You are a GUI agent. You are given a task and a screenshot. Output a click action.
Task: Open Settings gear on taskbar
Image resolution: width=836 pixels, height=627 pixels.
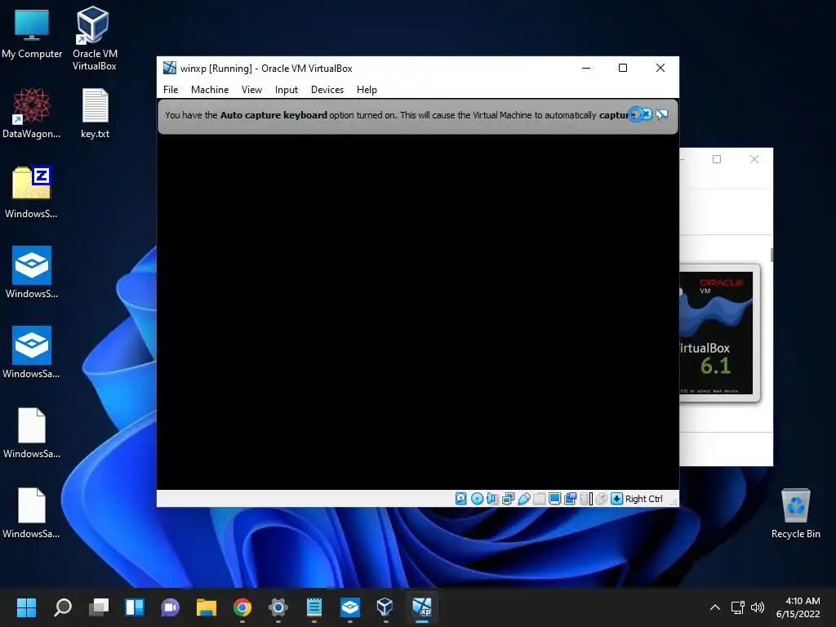click(278, 607)
